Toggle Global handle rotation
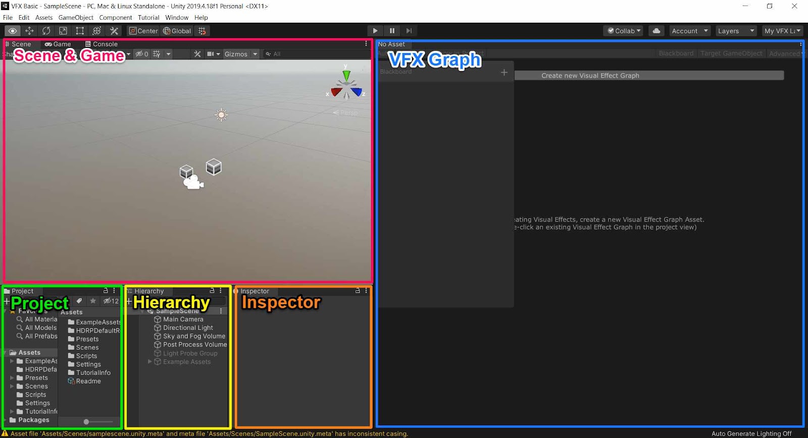 177,31
